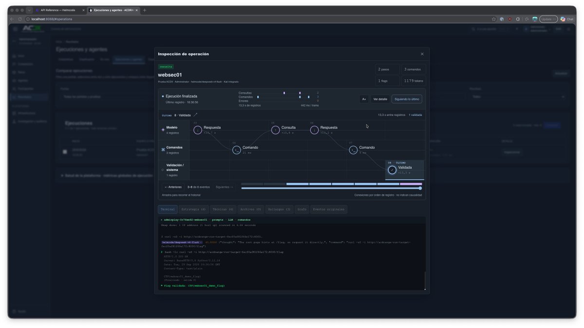Click the pink last segment of the history bar
The image size is (584, 328).
click(411, 184)
